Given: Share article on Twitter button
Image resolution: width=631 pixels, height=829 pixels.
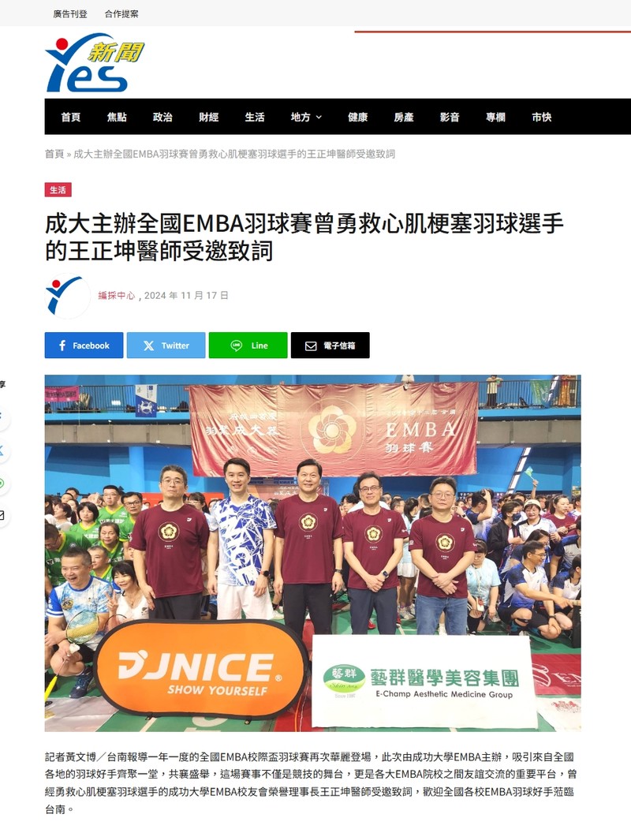Looking at the screenshot, I should pos(166,345).
